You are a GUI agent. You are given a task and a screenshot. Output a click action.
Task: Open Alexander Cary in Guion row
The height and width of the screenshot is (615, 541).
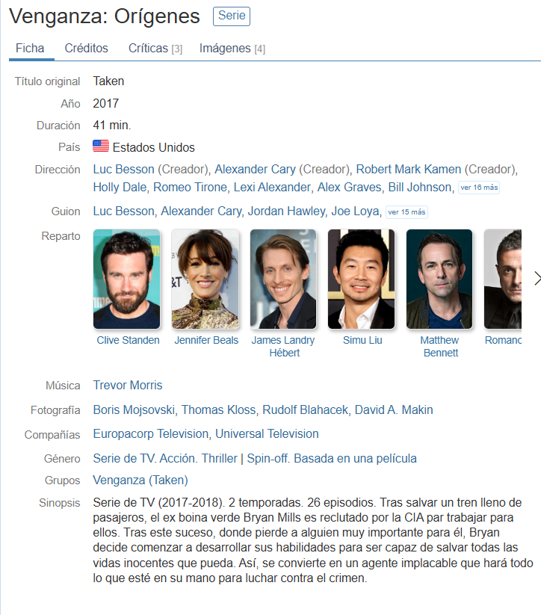tap(201, 211)
